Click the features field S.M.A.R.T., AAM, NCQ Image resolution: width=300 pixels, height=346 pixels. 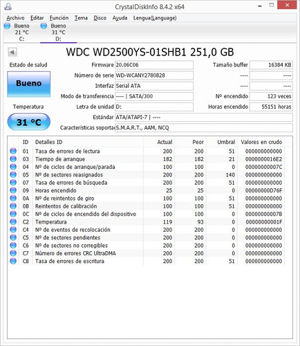point(204,127)
